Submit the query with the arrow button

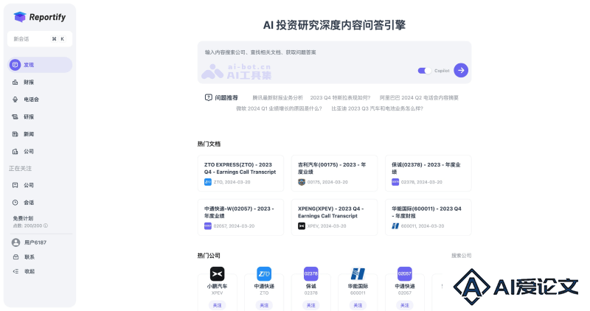pyautogui.click(x=460, y=70)
